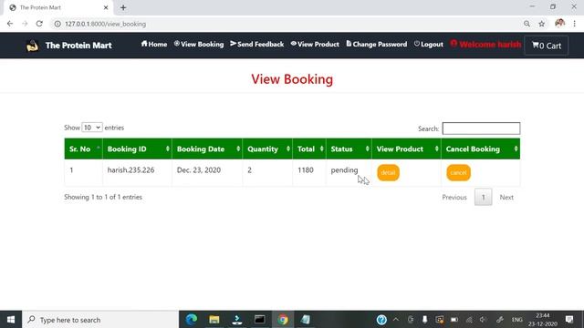Sort by Total column
This screenshot has height=328, width=584.
tap(309, 149)
